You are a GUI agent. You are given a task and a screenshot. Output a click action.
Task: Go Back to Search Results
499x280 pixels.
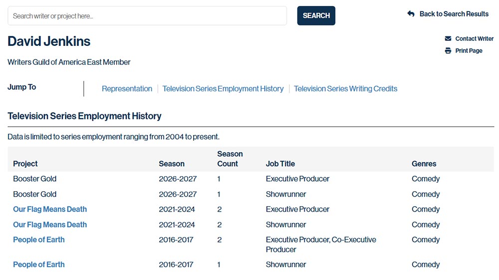[x=454, y=13]
